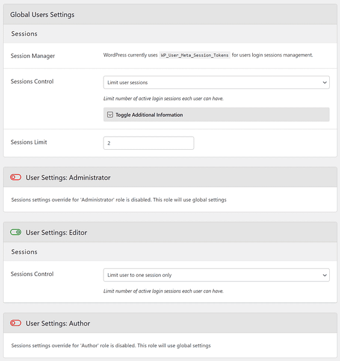Click the chevron arrow of 'Limit user to one session only'
This screenshot has width=340, height=361.
[324, 275]
